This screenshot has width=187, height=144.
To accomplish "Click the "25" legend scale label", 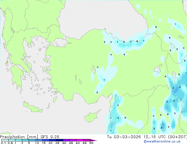I will 57,143.
